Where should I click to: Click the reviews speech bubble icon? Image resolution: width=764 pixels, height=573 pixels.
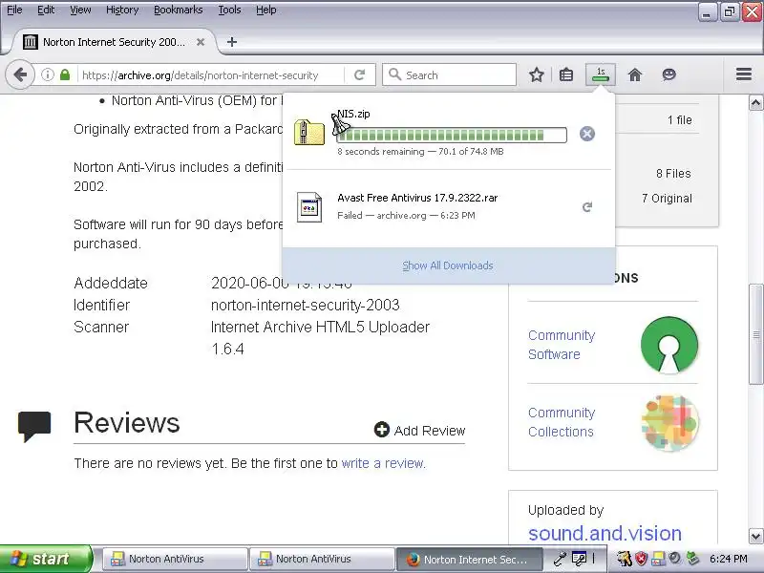coord(34,426)
